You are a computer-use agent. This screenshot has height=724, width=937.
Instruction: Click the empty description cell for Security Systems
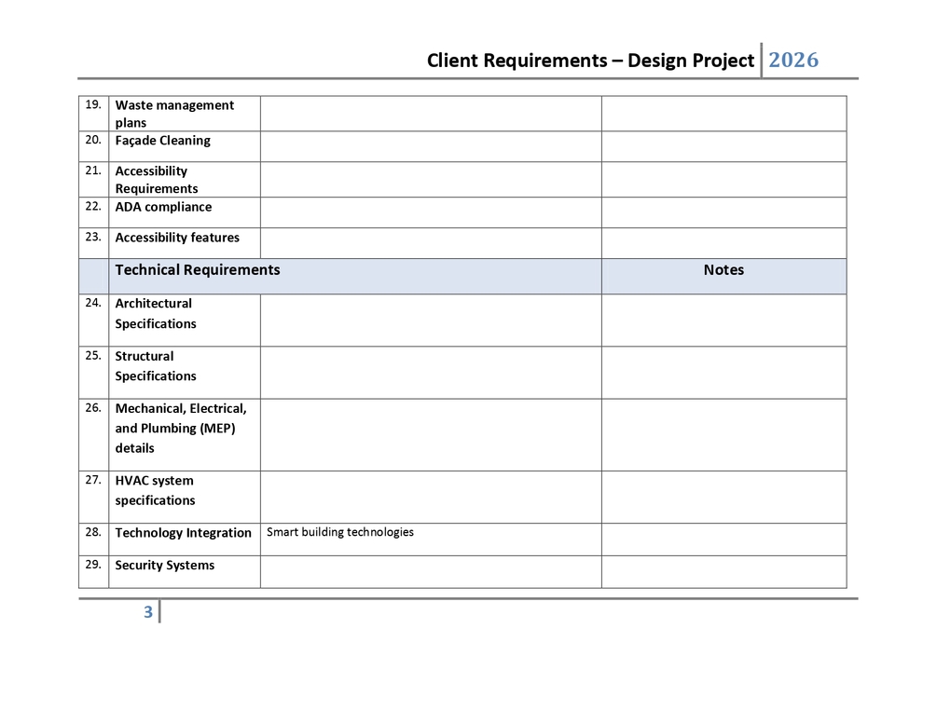431,572
